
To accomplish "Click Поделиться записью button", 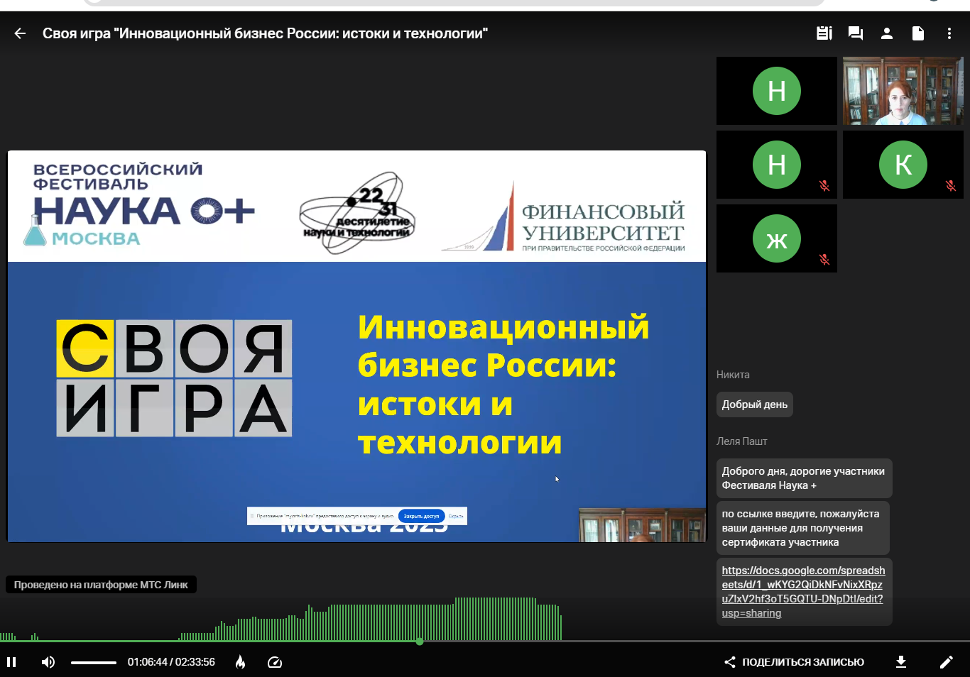I will coord(794,662).
